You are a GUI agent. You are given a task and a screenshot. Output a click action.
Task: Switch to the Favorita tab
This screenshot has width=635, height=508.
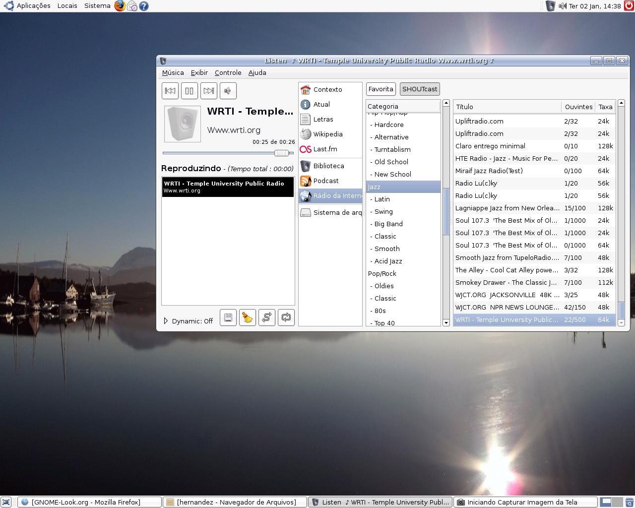pos(381,89)
